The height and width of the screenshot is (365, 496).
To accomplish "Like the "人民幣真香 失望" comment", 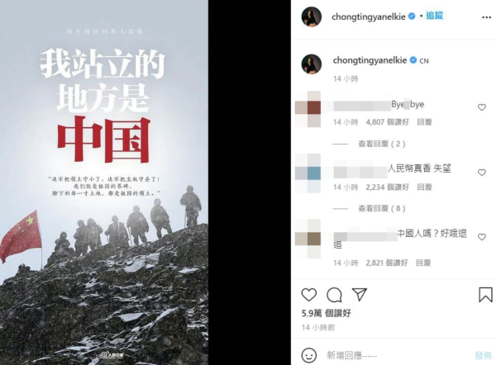I will point(481,173).
